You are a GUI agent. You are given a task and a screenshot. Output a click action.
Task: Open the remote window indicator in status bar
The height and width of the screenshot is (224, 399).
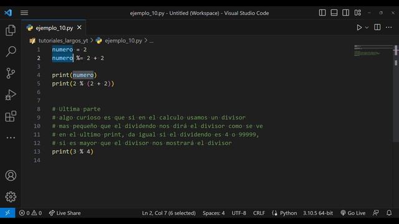point(7,213)
